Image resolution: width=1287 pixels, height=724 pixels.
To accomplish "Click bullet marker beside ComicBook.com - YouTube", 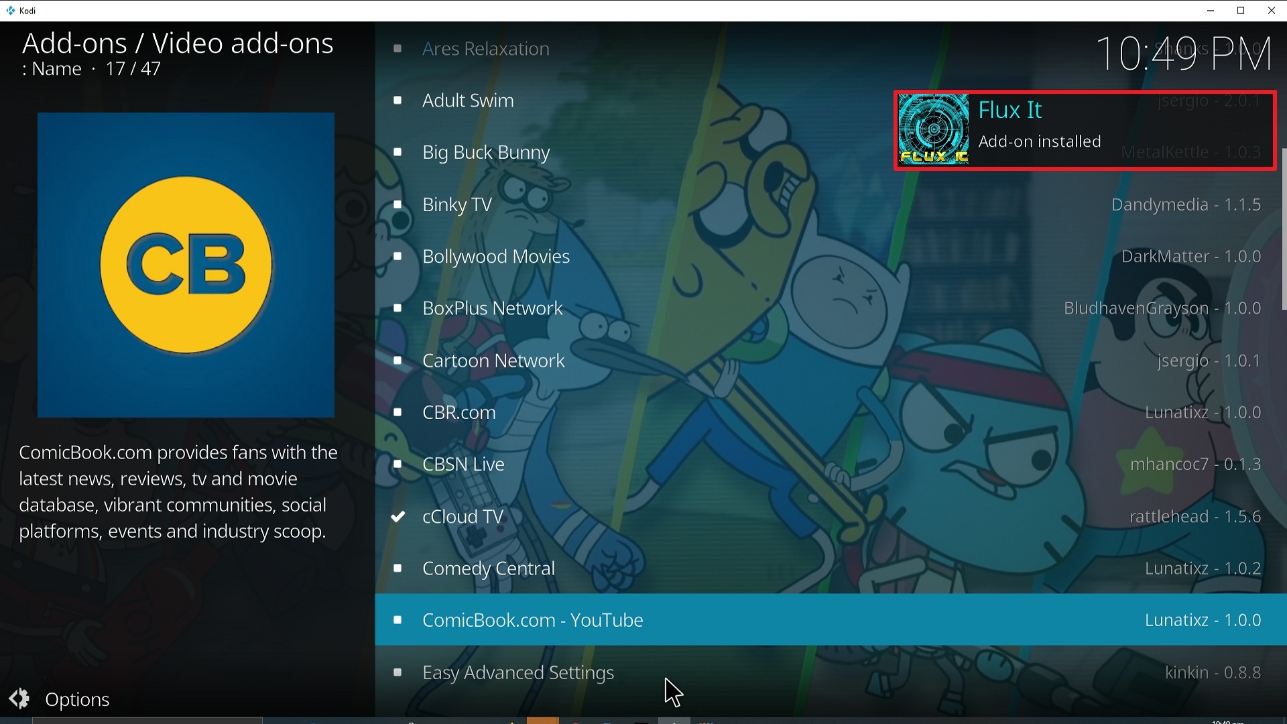I will point(398,620).
